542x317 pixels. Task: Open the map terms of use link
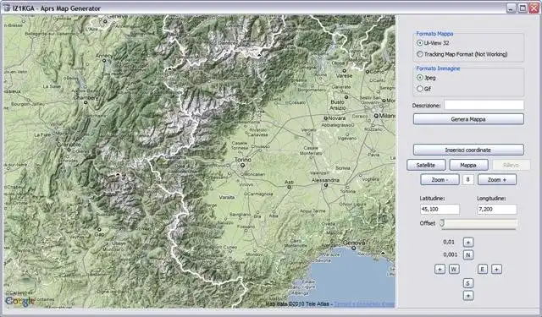click(x=364, y=304)
